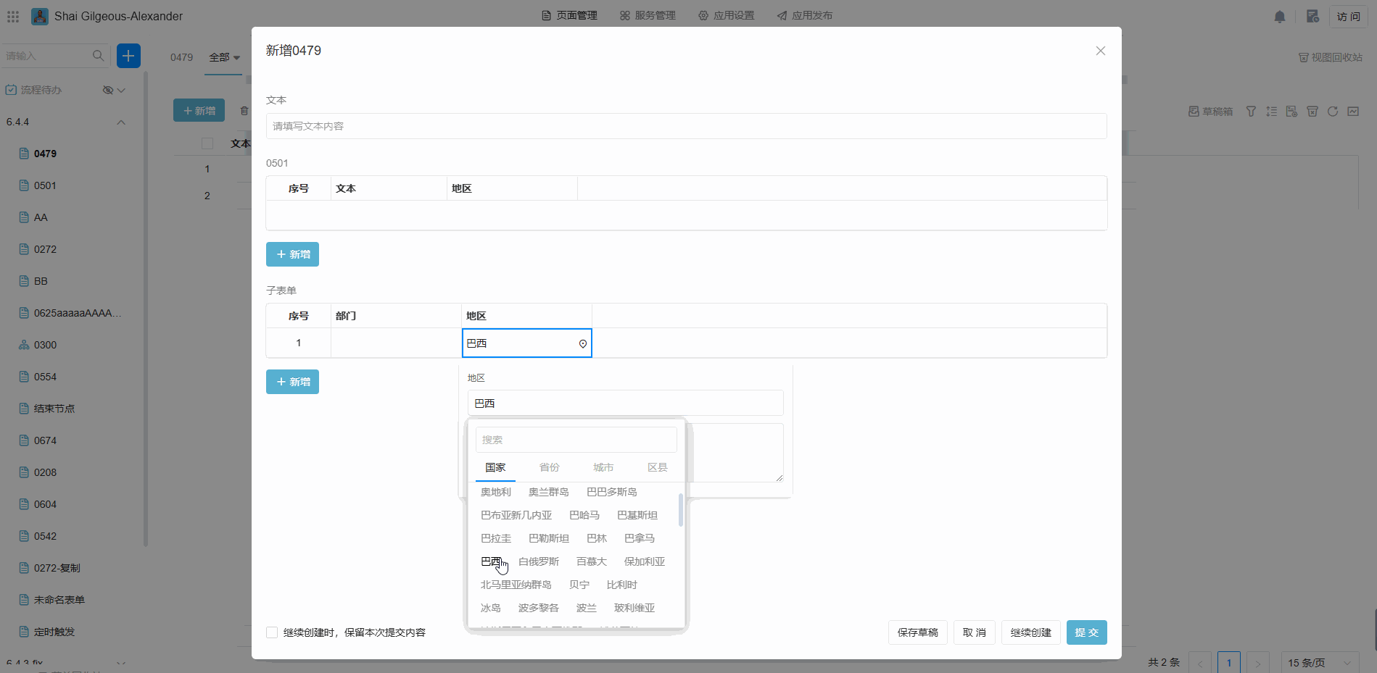Image resolution: width=1377 pixels, height=673 pixels.
Task: Toggle the eye visibility icon beside 流程待办
Action: click(x=108, y=90)
